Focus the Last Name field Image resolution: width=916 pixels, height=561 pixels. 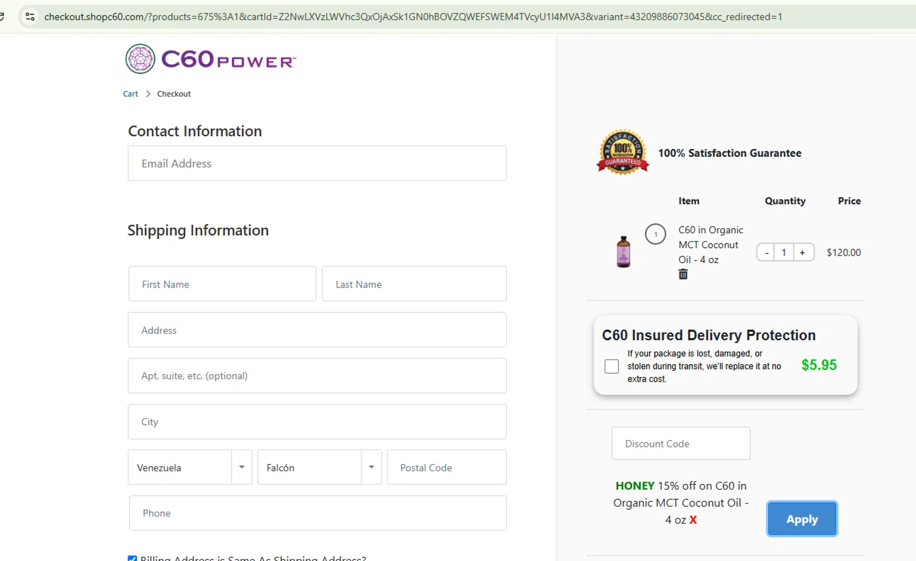pyautogui.click(x=414, y=284)
